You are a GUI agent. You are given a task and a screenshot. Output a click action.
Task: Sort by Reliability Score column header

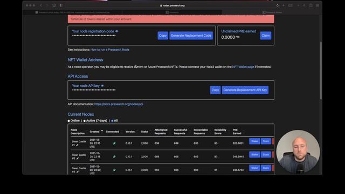(220, 131)
